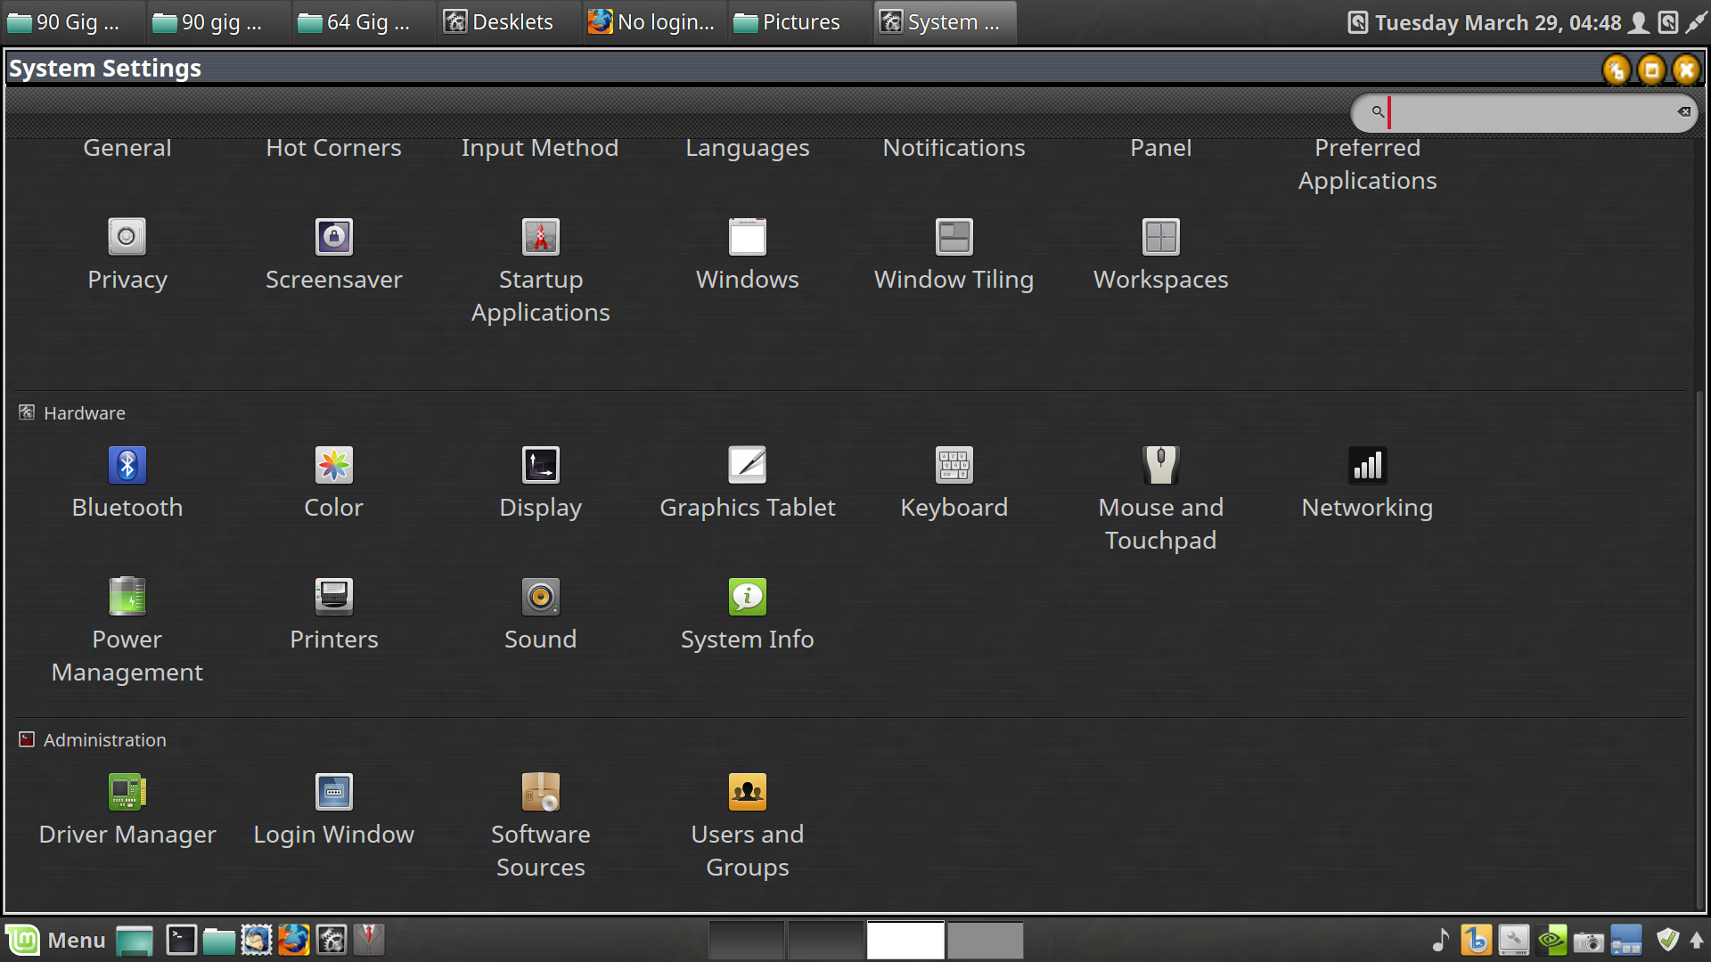
Task: Open Driver Manager icon
Action: tap(127, 792)
